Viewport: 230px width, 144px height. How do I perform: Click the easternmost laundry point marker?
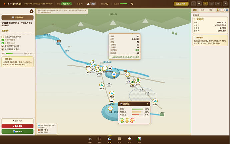(155, 101)
